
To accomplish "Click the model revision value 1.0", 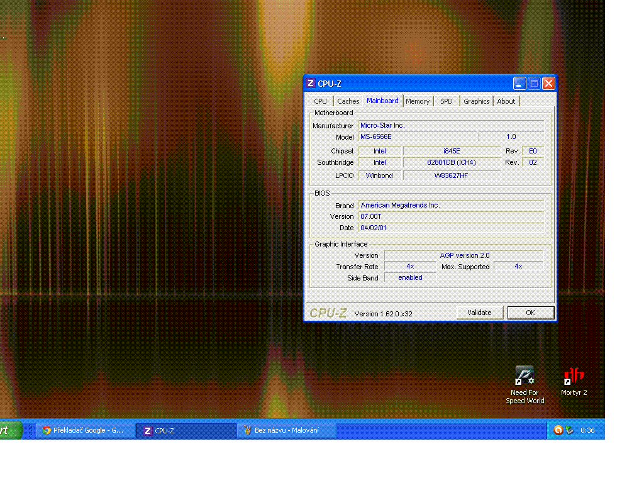I will tap(511, 136).
